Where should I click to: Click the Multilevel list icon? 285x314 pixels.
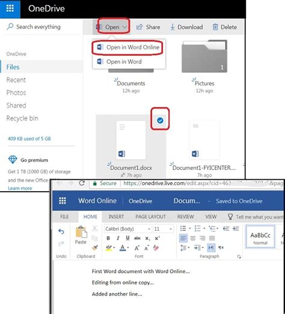pyautogui.click(x=212, y=228)
